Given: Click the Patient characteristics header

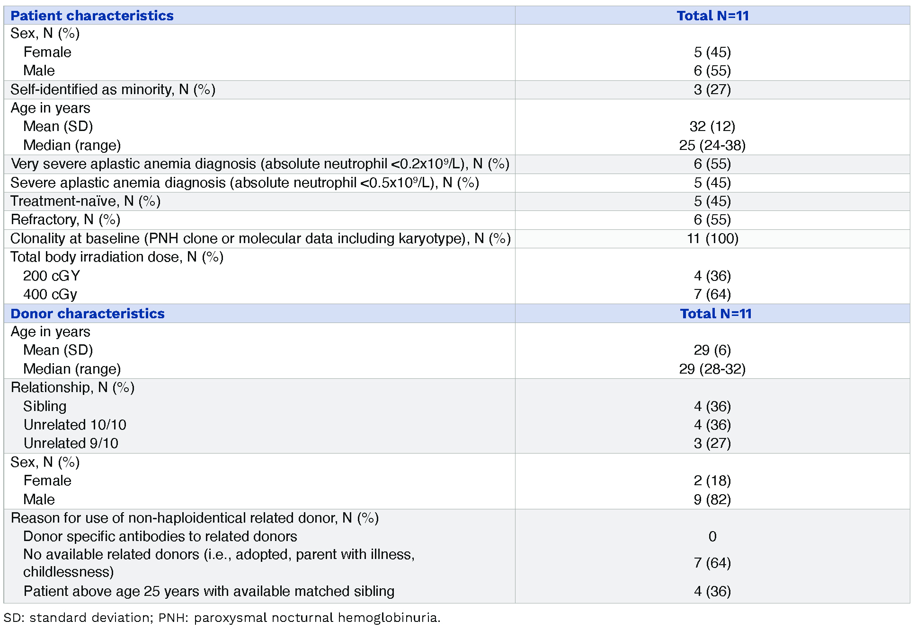Looking at the screenshot, I should point(92,16).
